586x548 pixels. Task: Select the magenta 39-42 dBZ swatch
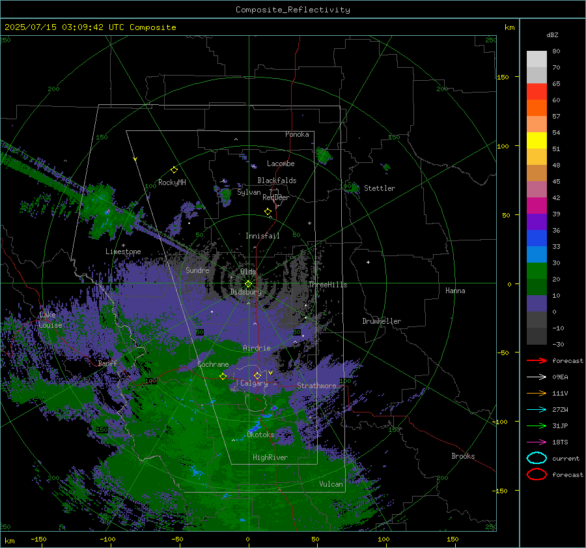tap(537, 206)
